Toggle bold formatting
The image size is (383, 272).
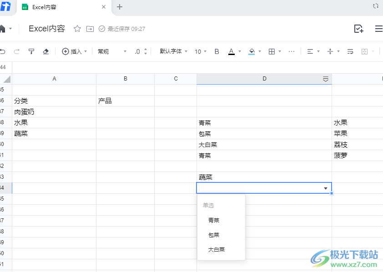coord(217,51)
